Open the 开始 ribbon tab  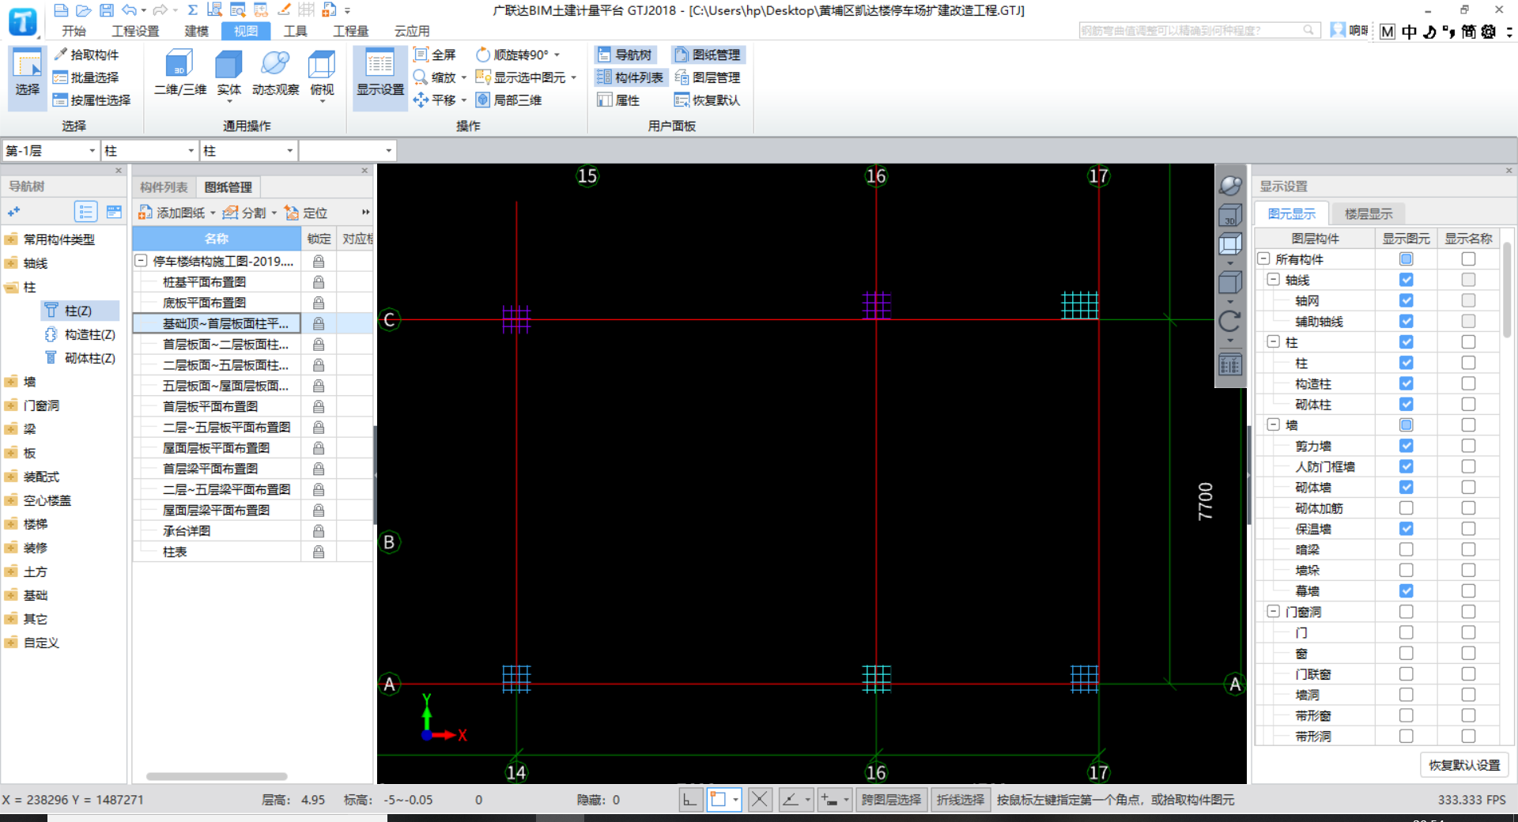(x=74, y=31)
